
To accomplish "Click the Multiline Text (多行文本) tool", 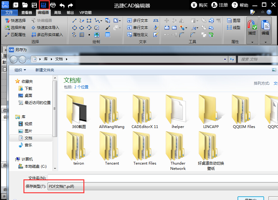I will (x=137, y=21).
